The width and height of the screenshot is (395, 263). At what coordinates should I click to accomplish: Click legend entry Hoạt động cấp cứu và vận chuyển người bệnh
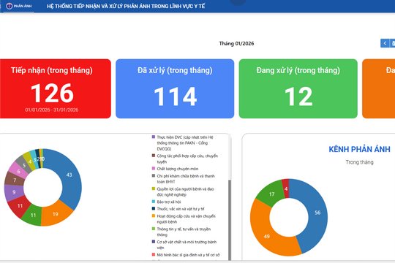point(184,219)
